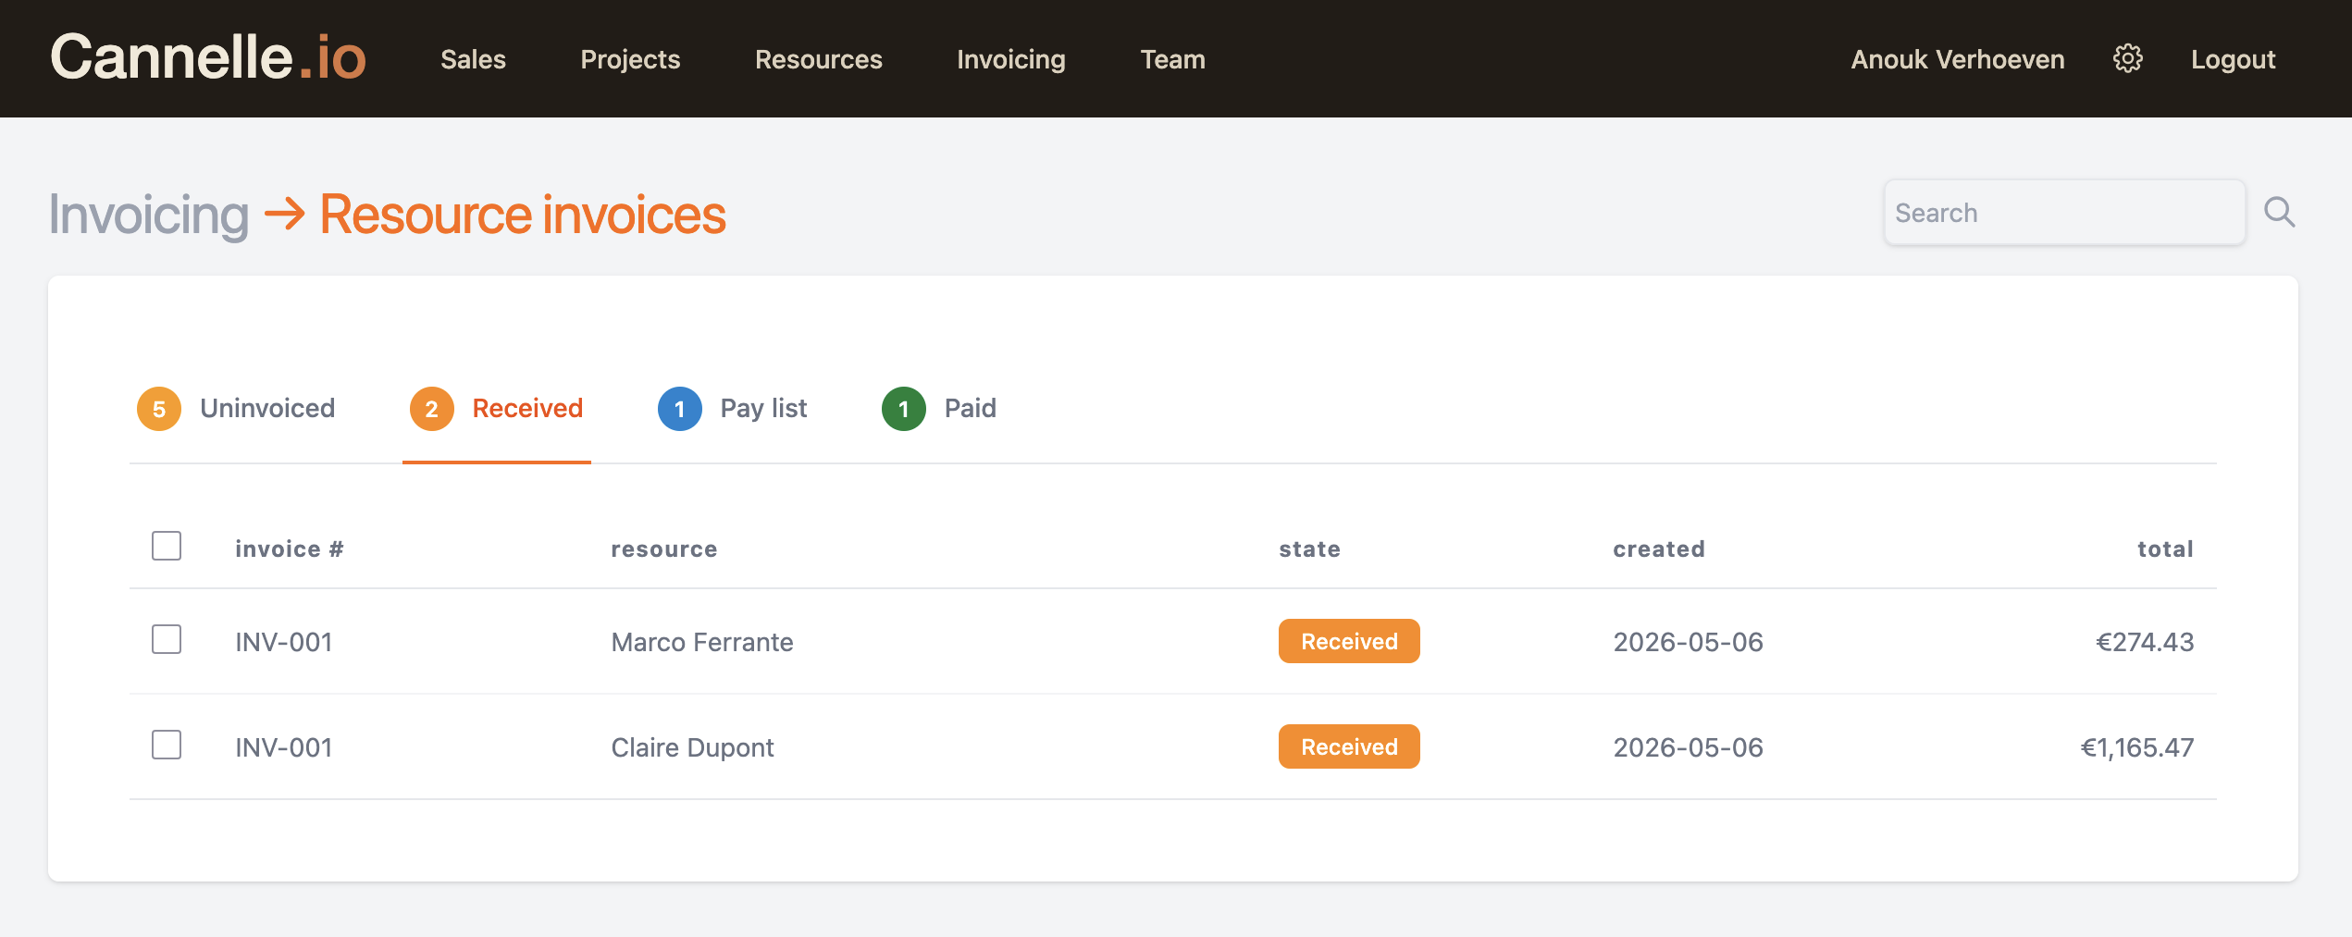Check the Claire Dupont invoice row checkbox
Image resolution: width=2352 pixels, height=937 pixels.
[x=167, y=745]
